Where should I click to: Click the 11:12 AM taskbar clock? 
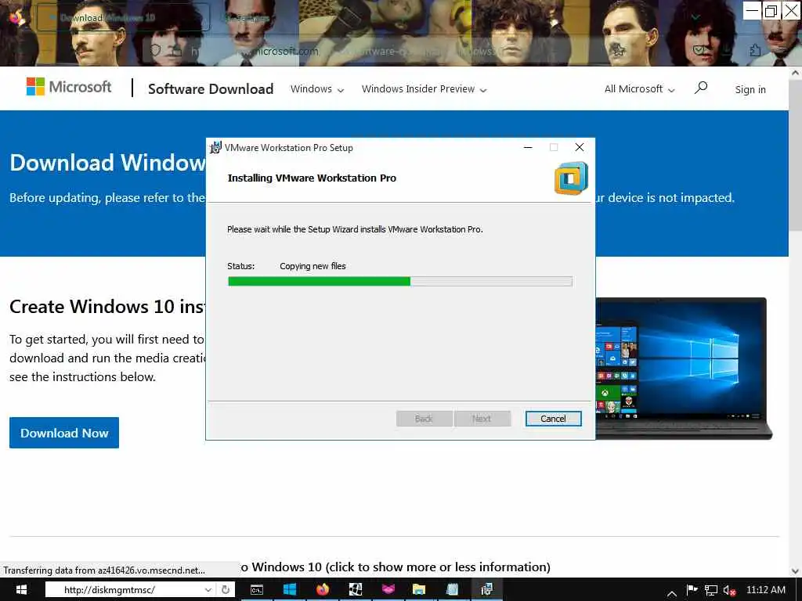click(766, 590)
